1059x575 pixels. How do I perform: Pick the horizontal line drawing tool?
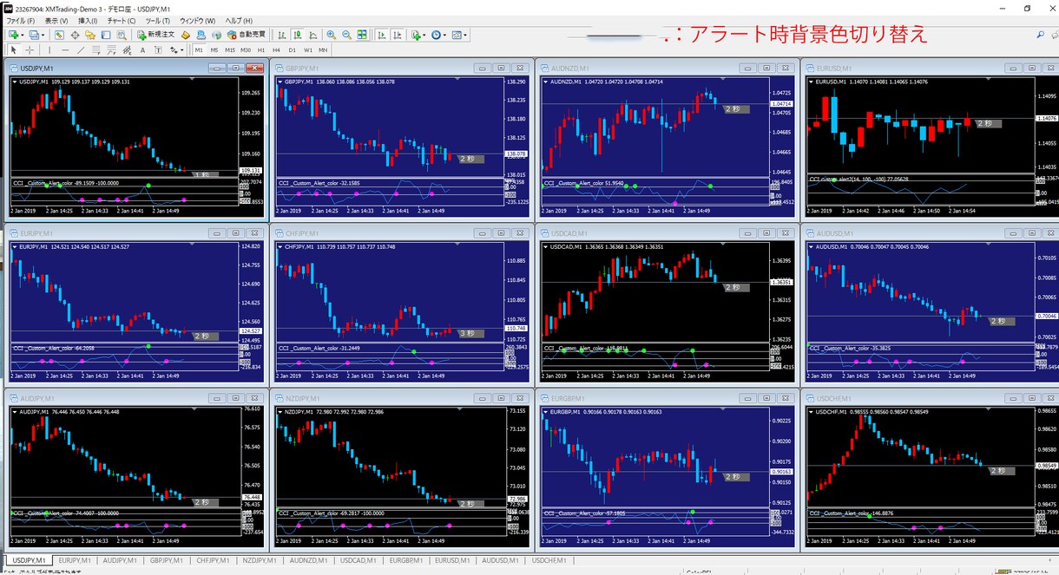click(x=65, y=50)
